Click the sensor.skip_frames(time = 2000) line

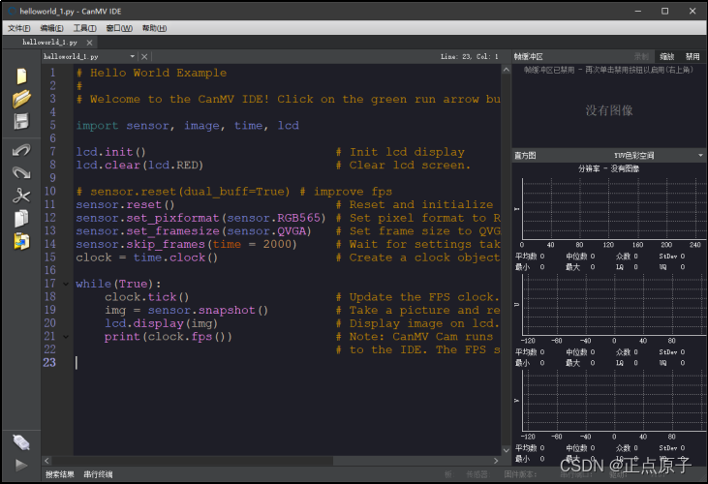pos(187,244)
